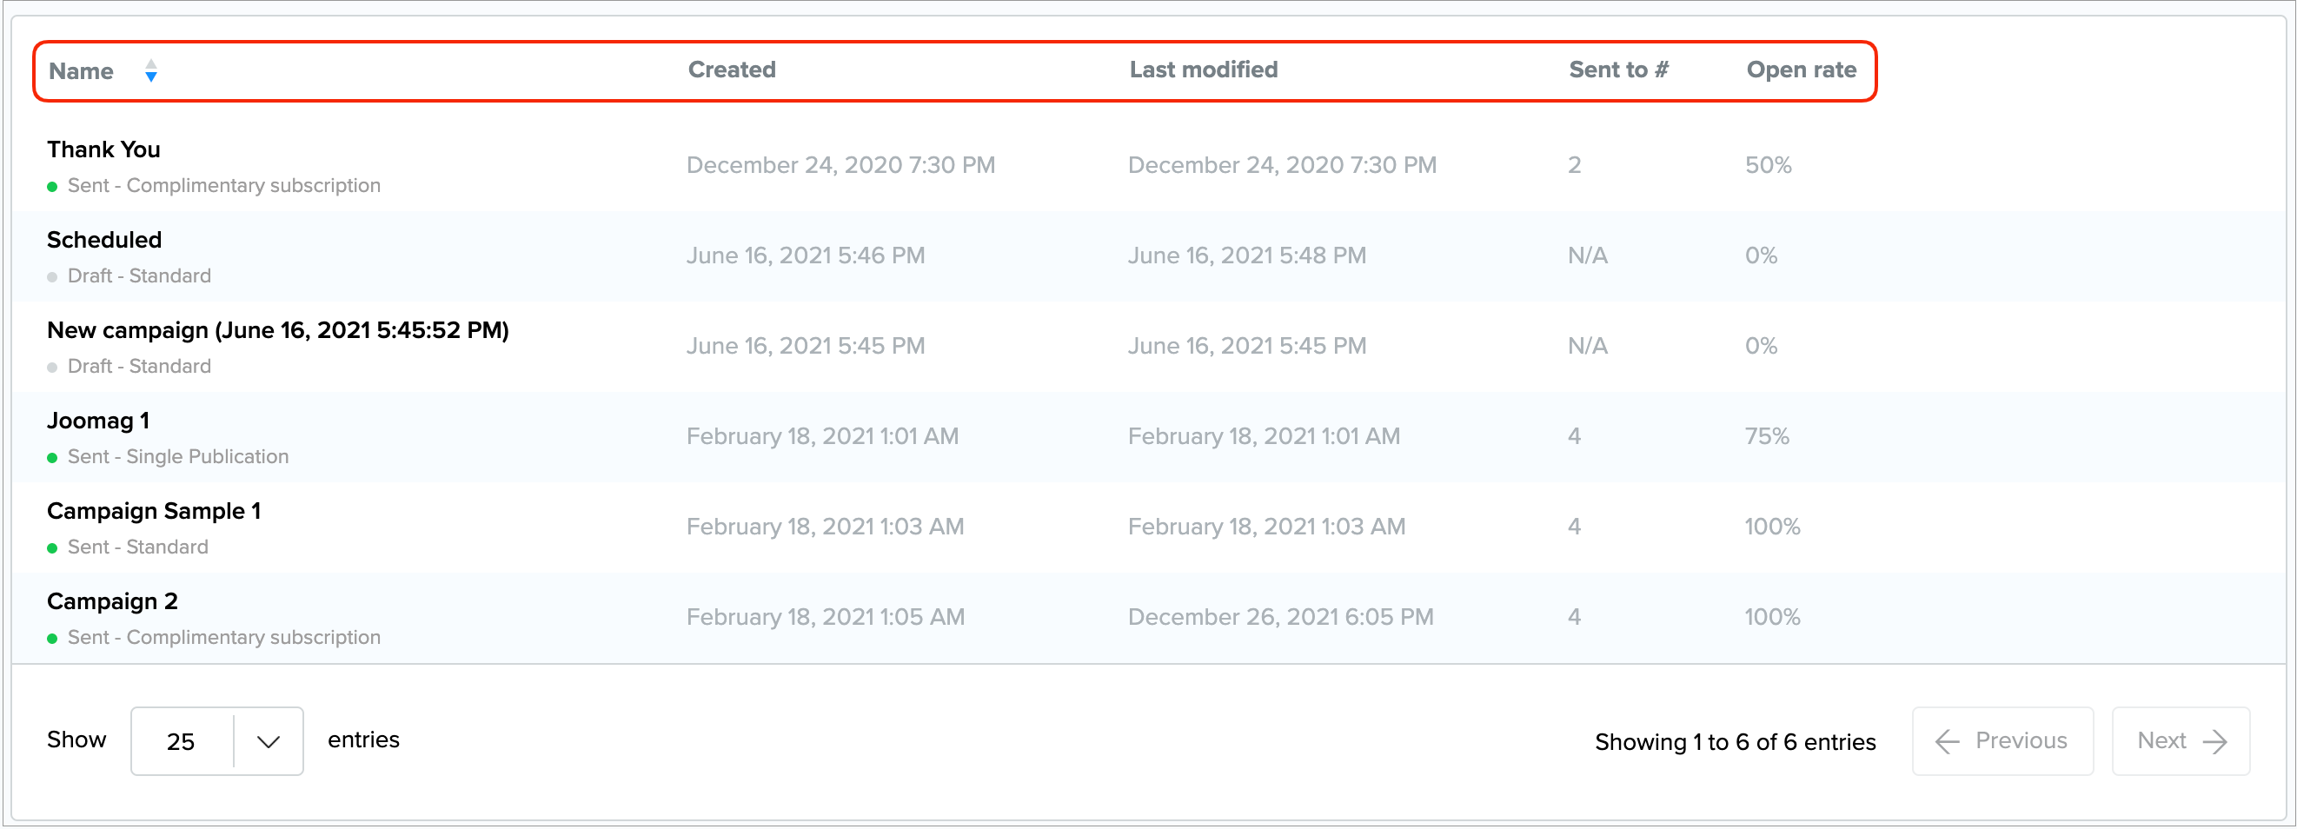This screenshot has width=2297, height=829.
Task: Click the Name column sort arrows
Action: (x=150, y=70)
